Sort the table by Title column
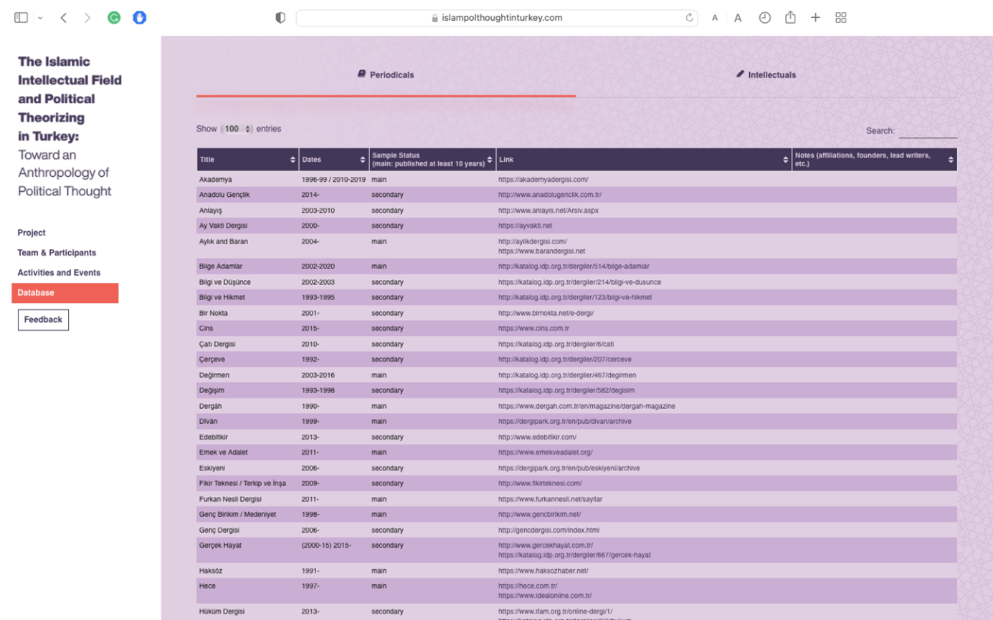Viewport: 993px width, 620px height. pos(247,160)
